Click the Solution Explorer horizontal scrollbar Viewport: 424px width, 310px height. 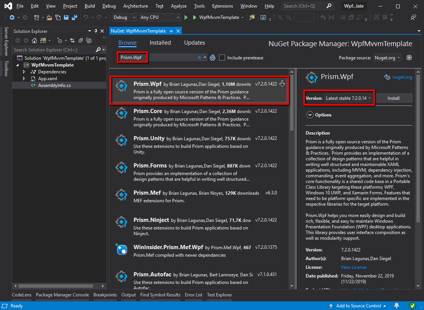(56, 286)
